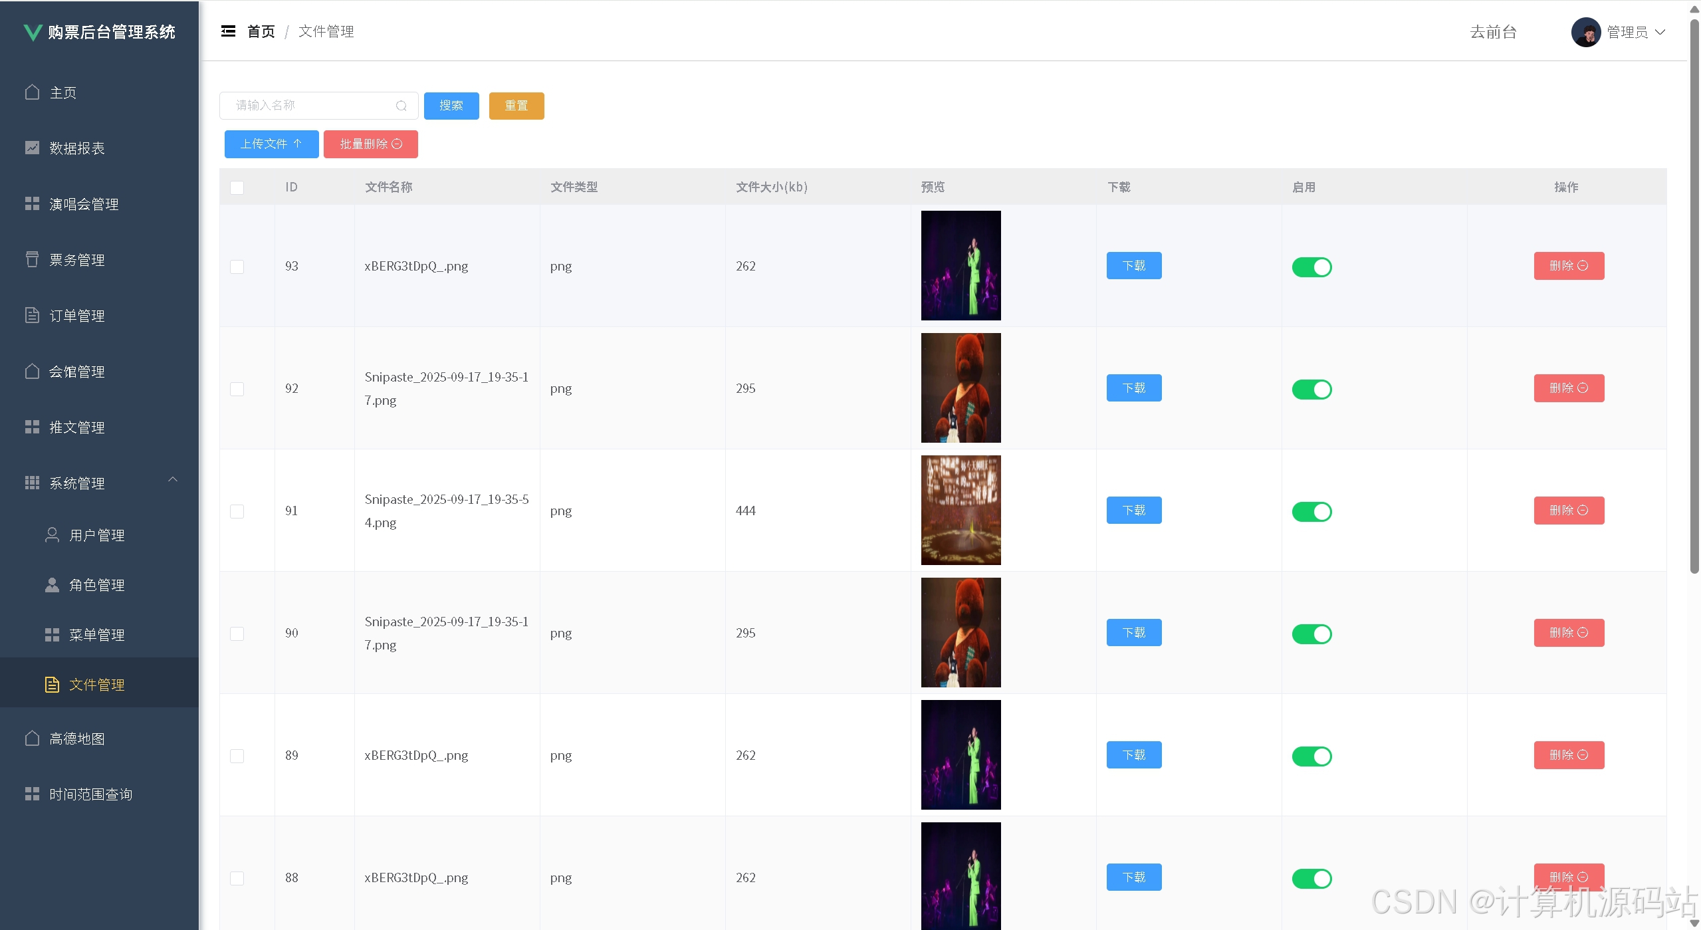The height and width of the screenshot is (930, 1701).
Task: Click the administrator avatar picture
Action: pyautogui.click(x=1586, y=32)
